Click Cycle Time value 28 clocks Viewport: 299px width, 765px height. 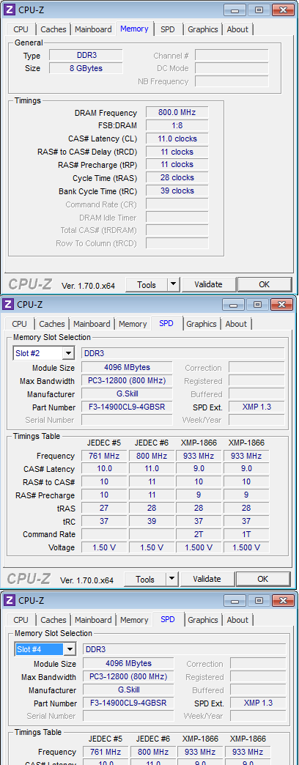177,177
